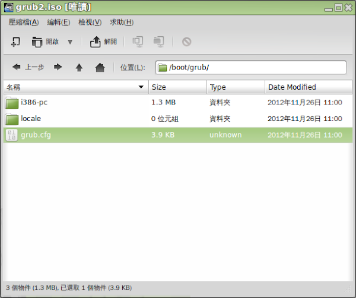Click 3.9 KB size of grub.cfg

pyautogui.click(x=163, y=135)
